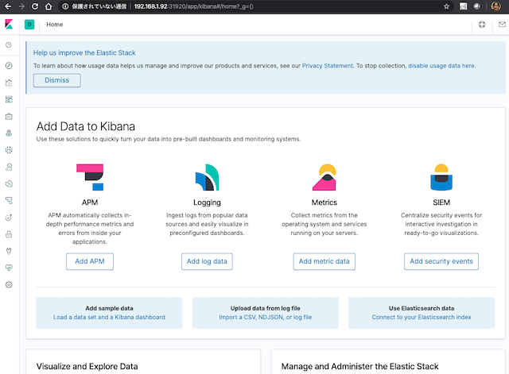The width and height of the screenshot is (509, 374).
Task: Bookmark the page with star icon
Action: point(446,6)
